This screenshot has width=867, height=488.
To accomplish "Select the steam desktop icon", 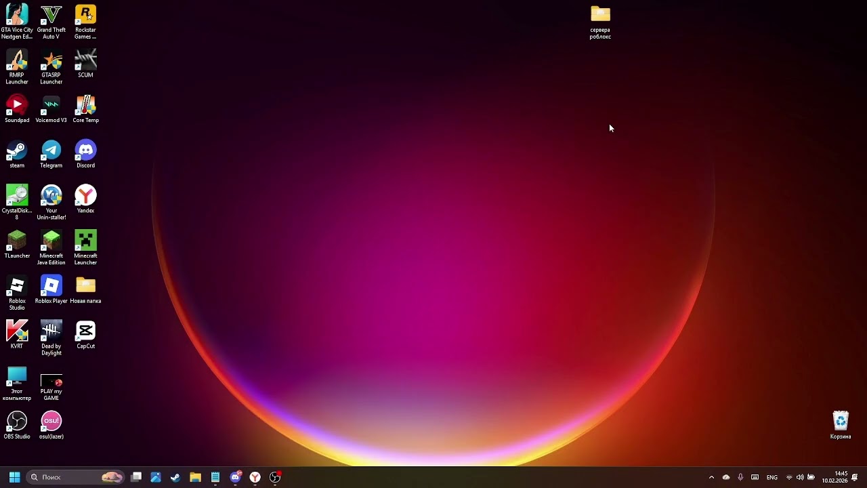I will pos(17,155).
